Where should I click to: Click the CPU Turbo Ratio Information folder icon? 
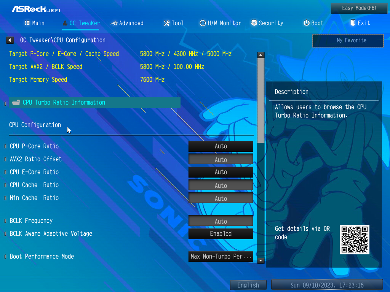click(x=16, y=103)
